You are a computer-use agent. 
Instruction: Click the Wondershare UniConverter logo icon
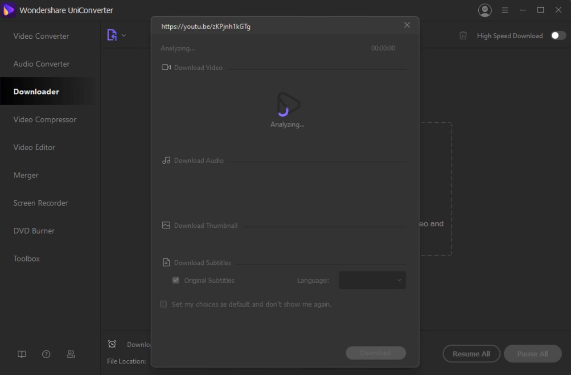coord(9,10)
